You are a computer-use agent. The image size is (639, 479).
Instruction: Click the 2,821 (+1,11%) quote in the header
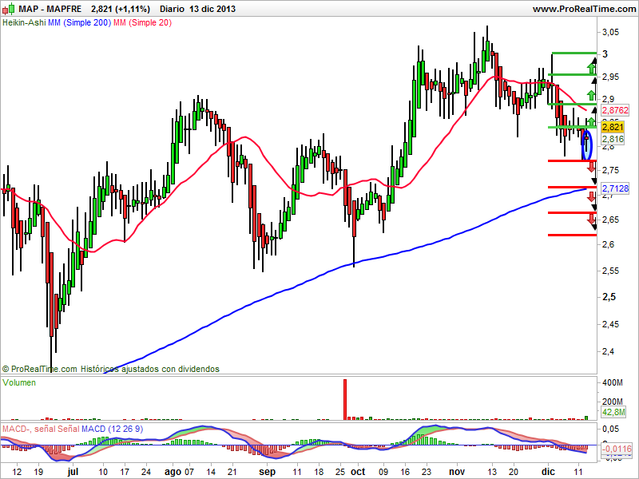pos(121,9)
